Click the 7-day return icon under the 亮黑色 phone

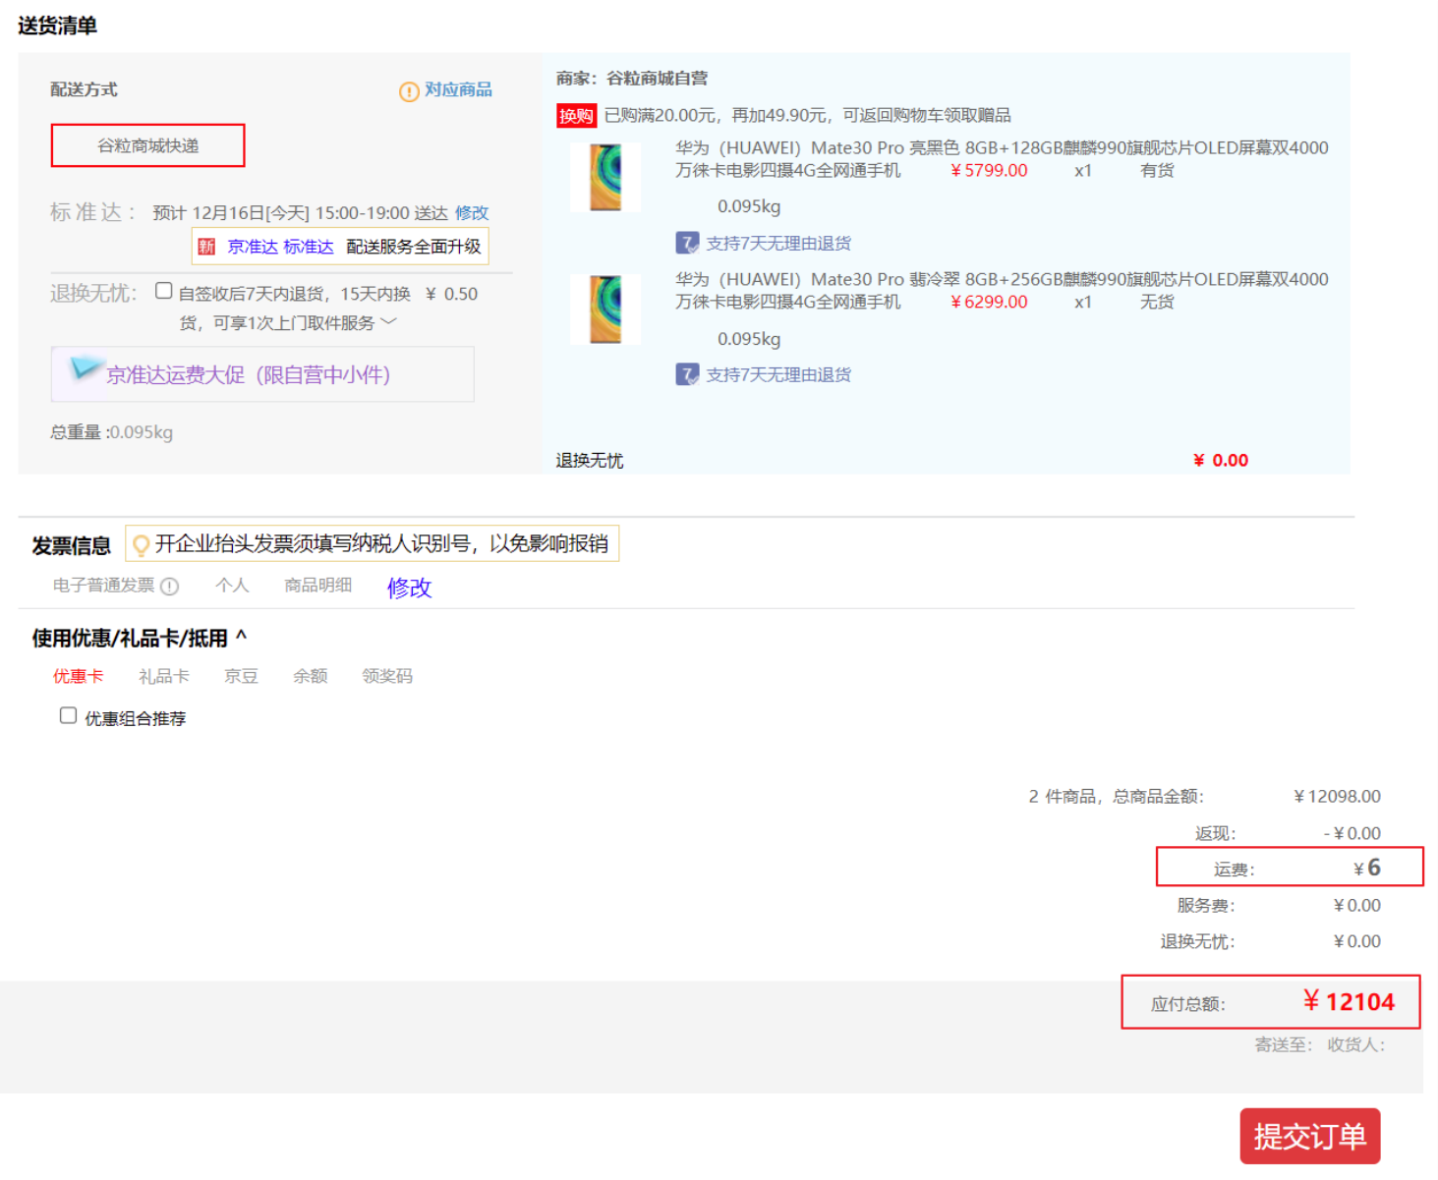point(687,243)
